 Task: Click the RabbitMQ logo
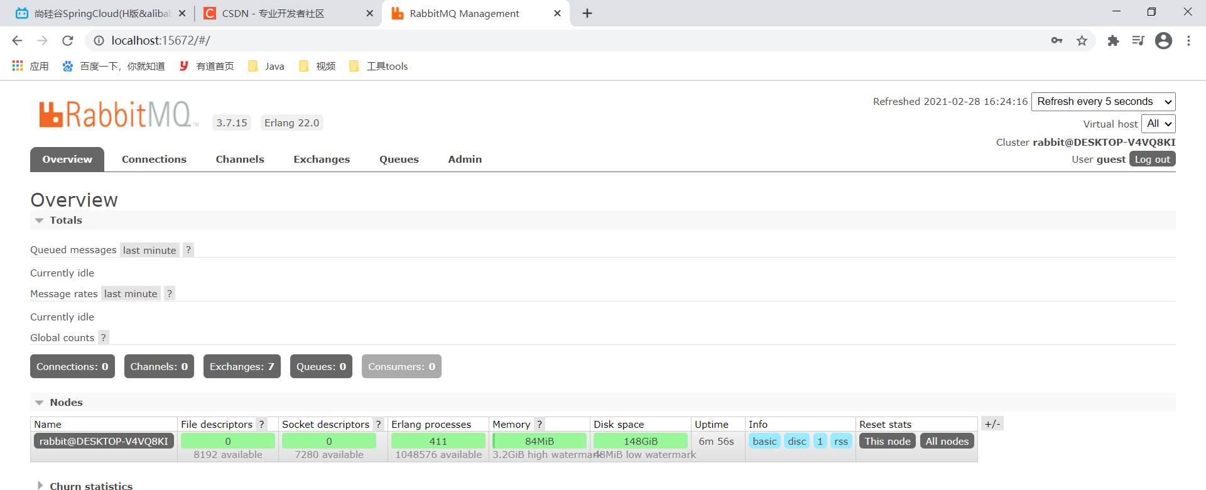tap(118, 114)
